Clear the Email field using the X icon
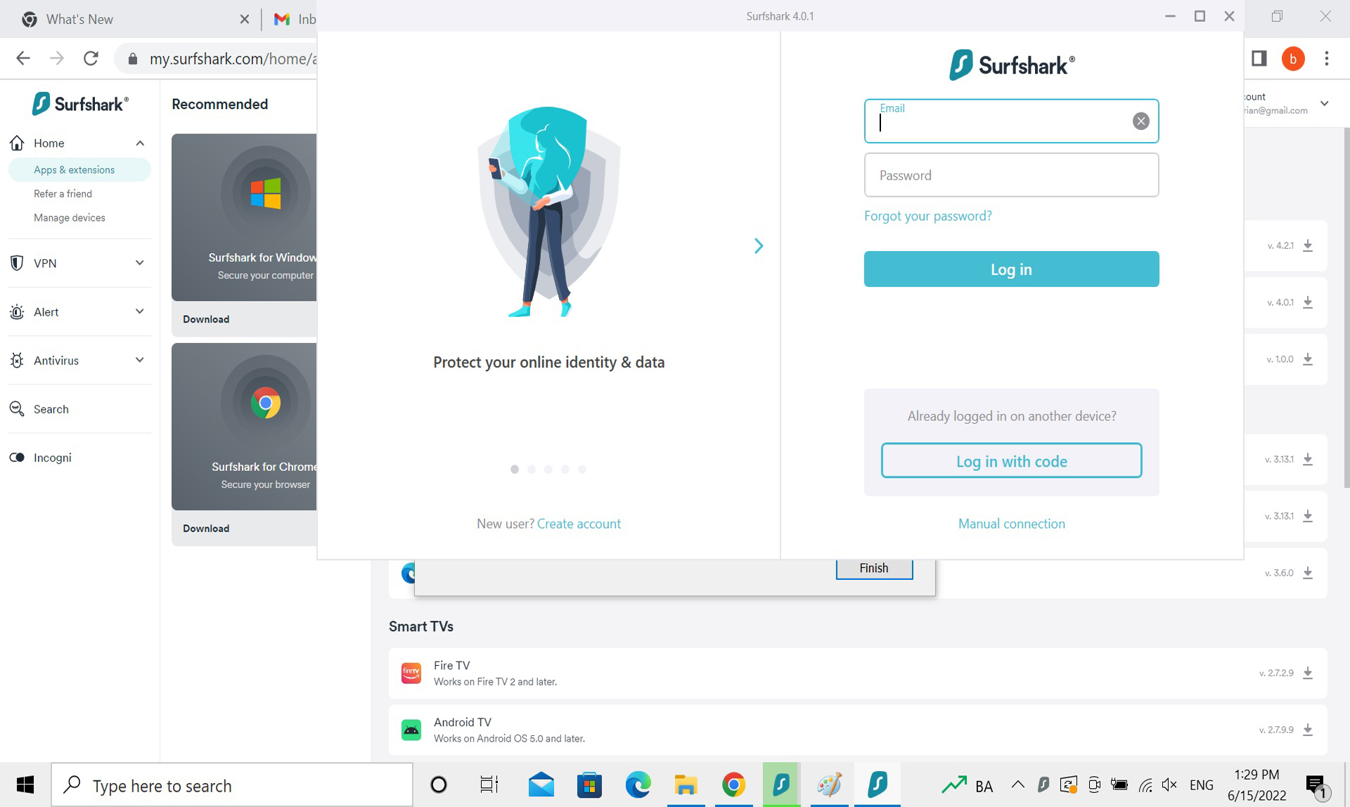Image resolution: width=1350 pixels, height=807 pixels. click(x=1140, y=120)
